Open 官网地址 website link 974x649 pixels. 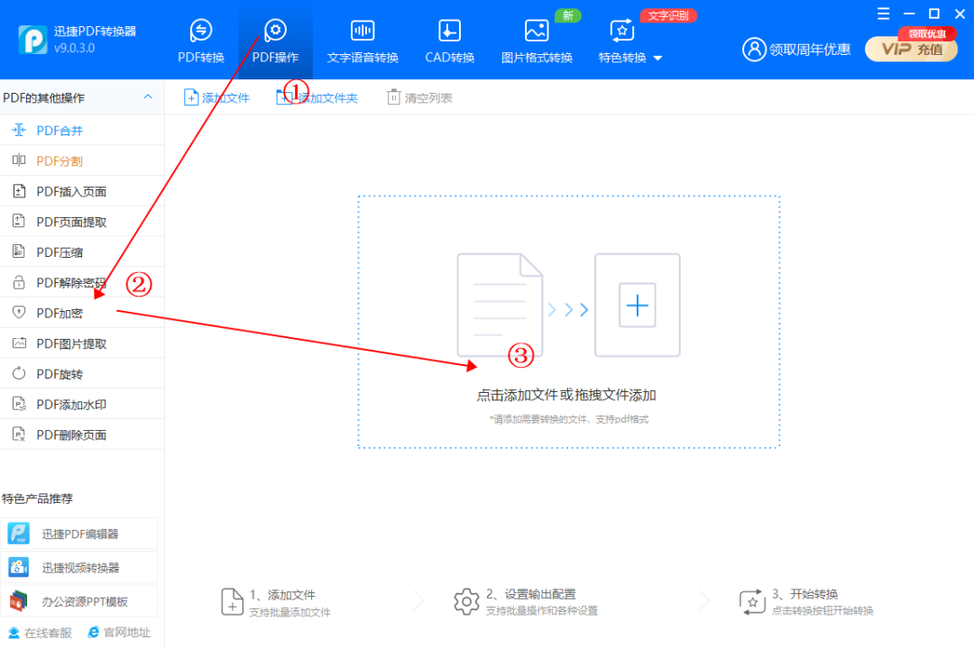pos(119,632)
